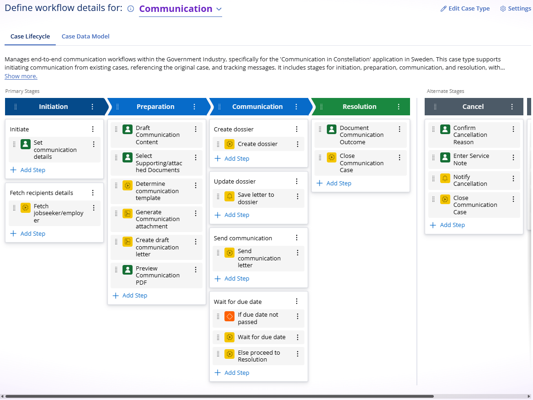Click the Wait for due date step label
Screen dimensions: 533x400
click(261, 337)
